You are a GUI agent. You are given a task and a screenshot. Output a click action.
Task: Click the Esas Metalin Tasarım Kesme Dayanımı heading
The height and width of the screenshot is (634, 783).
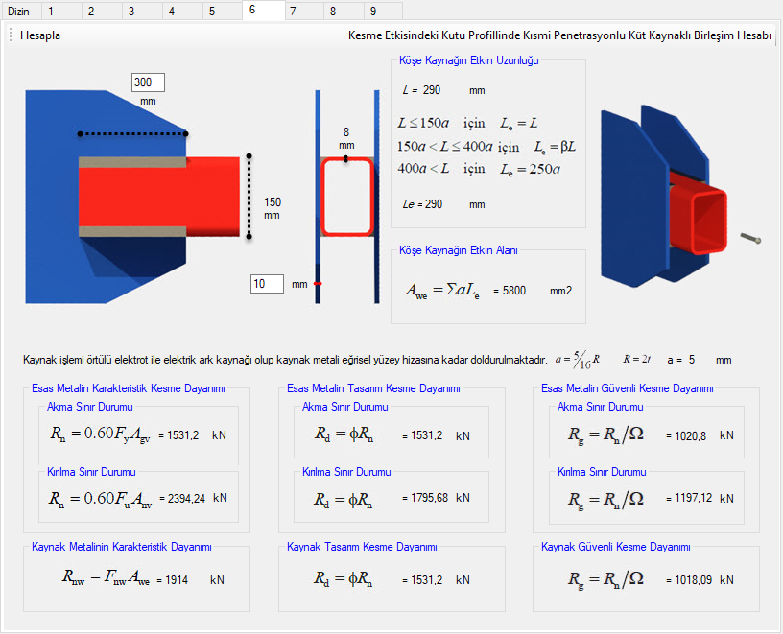[373, 388]
